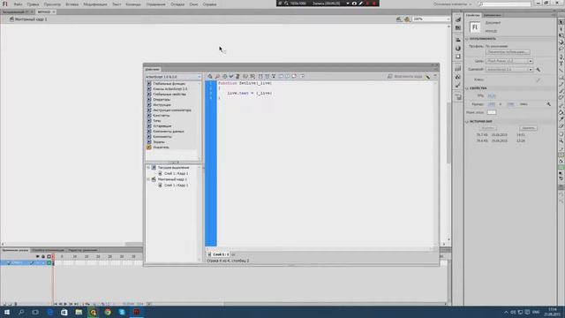Expand Операторы category
Viewport: 565px width, 318px height.
click(x=149, y=100)
